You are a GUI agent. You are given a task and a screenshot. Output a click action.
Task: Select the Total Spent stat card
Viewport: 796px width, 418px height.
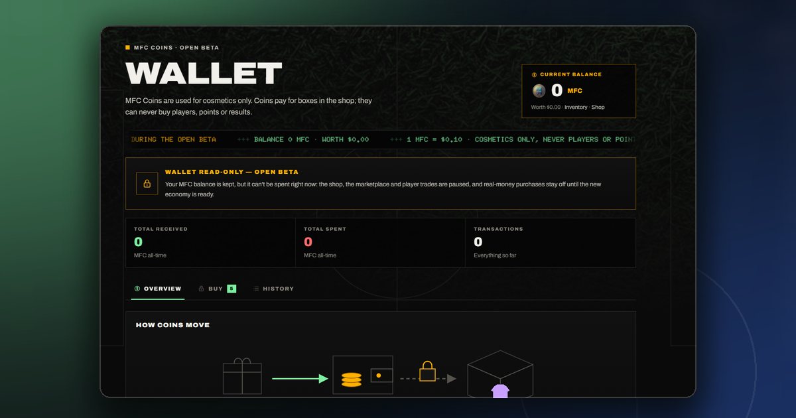point(380,243)
